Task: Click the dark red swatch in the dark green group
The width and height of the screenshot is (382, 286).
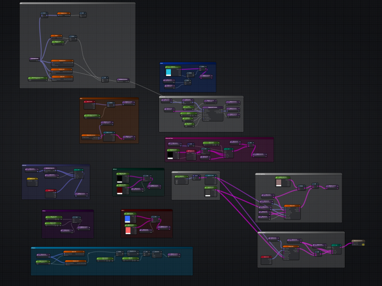Action: tap(120, 190)
